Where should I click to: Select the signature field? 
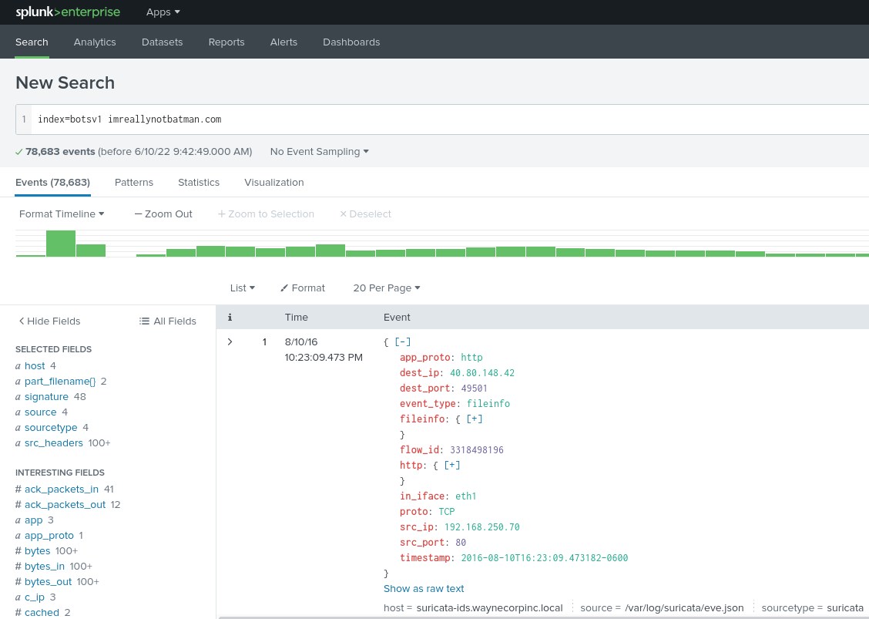(46, 396)
